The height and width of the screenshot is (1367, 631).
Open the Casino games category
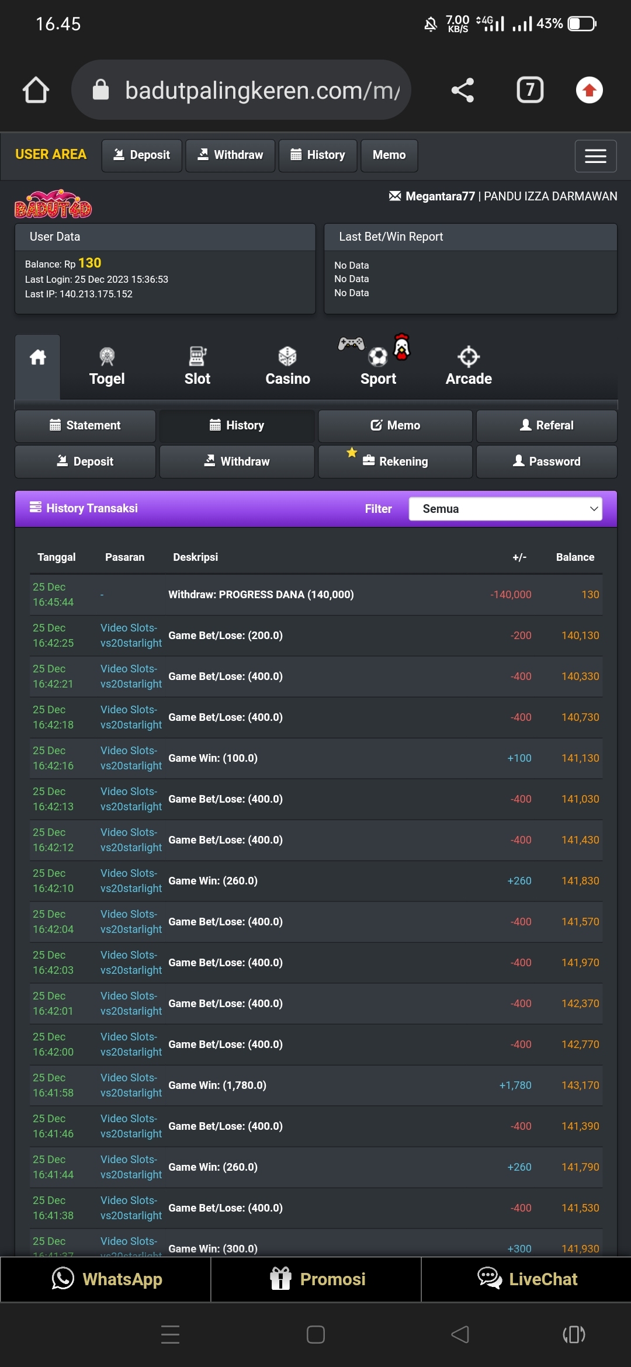click(287, 367)
